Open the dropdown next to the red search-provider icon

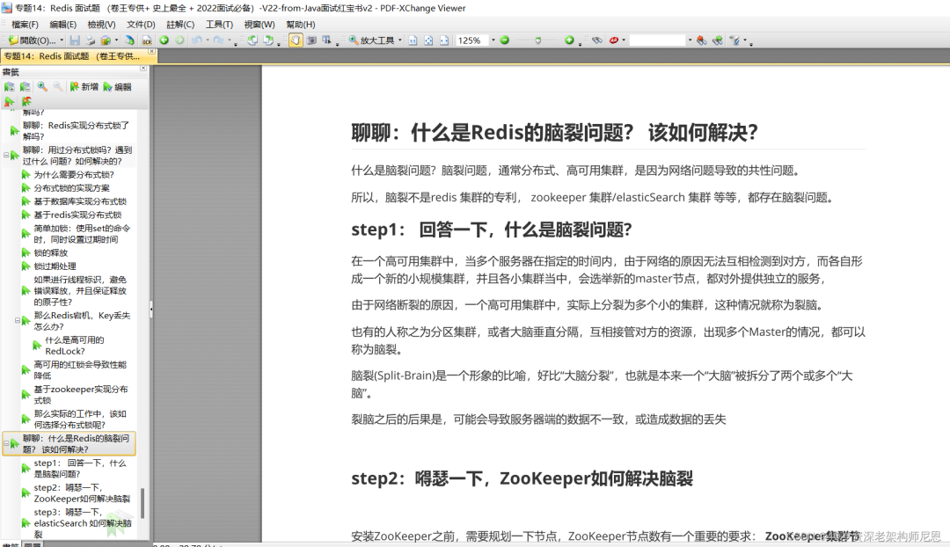coord(624,40)
